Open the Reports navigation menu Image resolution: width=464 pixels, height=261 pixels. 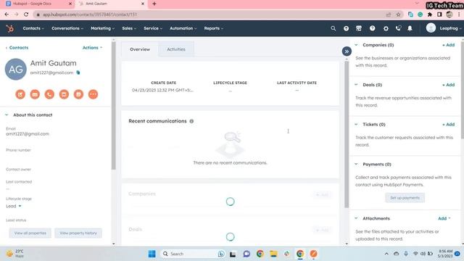pyautogui.click(x=213, y=28)
